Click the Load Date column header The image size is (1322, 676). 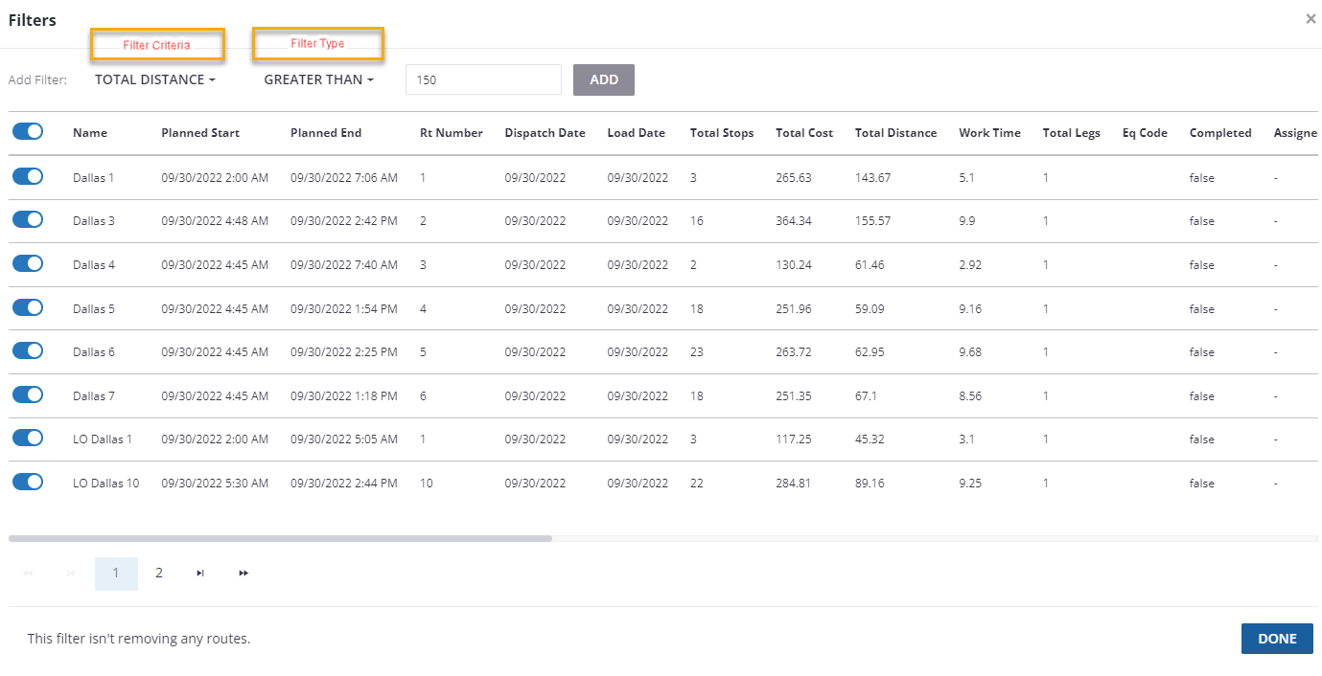[x=636, y=133]
